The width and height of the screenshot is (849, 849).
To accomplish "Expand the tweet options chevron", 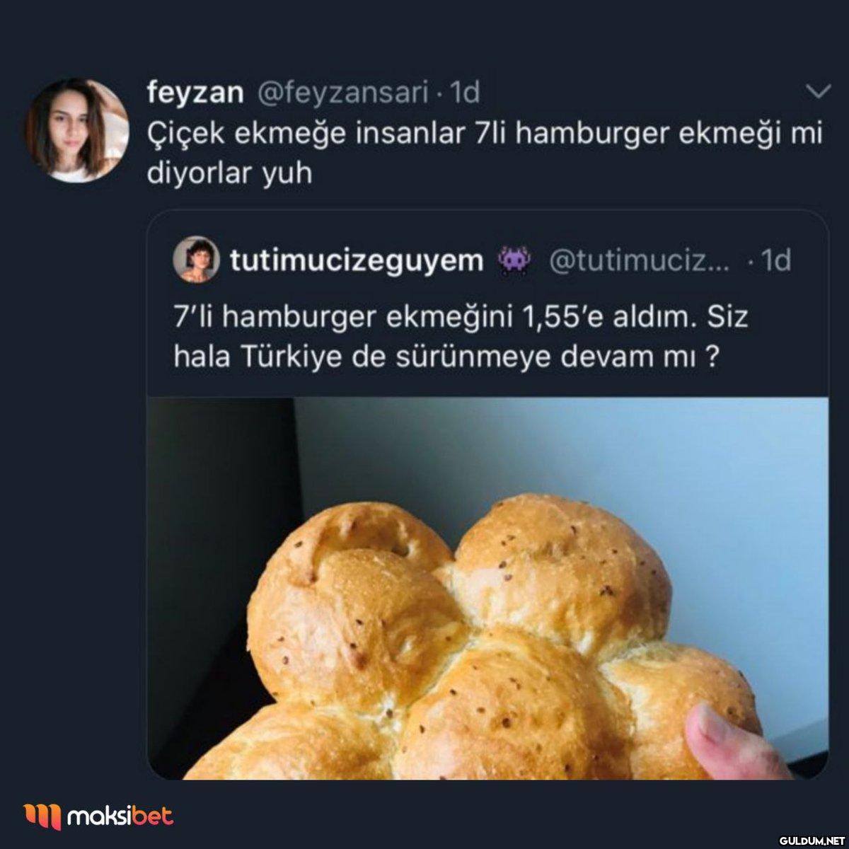I will (818, 91).
